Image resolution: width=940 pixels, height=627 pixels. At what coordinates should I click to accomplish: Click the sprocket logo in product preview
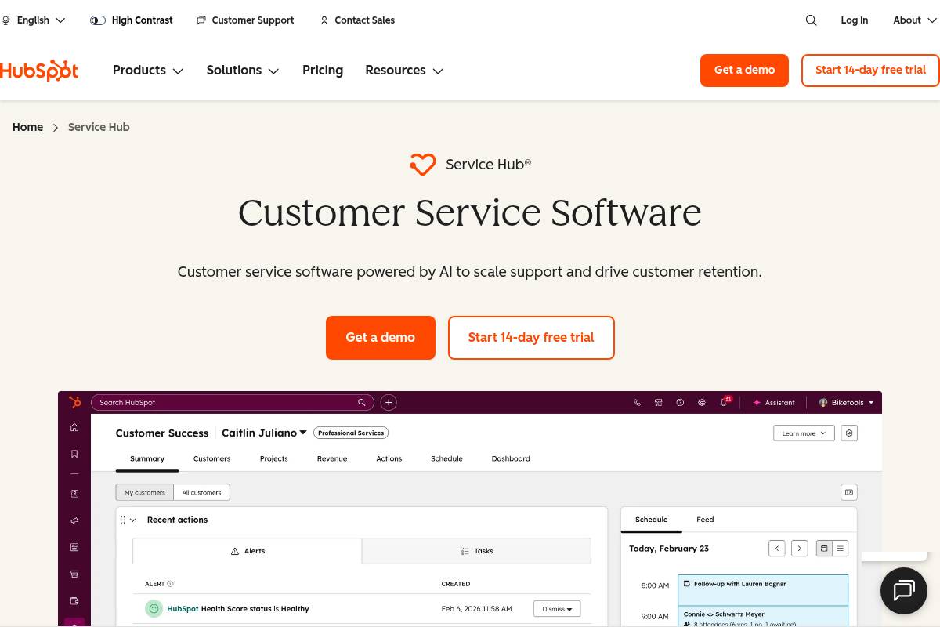74,402
